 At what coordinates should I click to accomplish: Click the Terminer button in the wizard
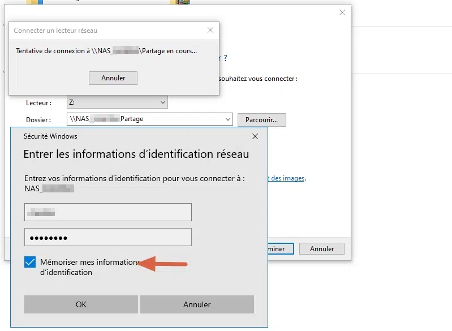[279, 249]
